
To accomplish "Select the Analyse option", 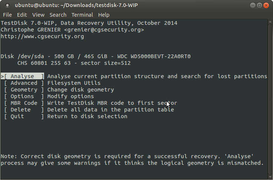I will click(x=24, y=76).
